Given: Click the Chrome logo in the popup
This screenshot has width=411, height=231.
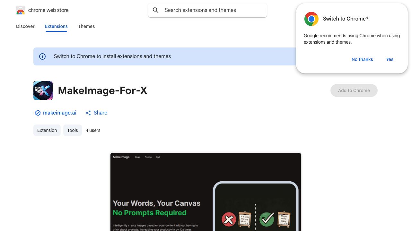Looking at the screenshot, I should [x=311, y=19].
